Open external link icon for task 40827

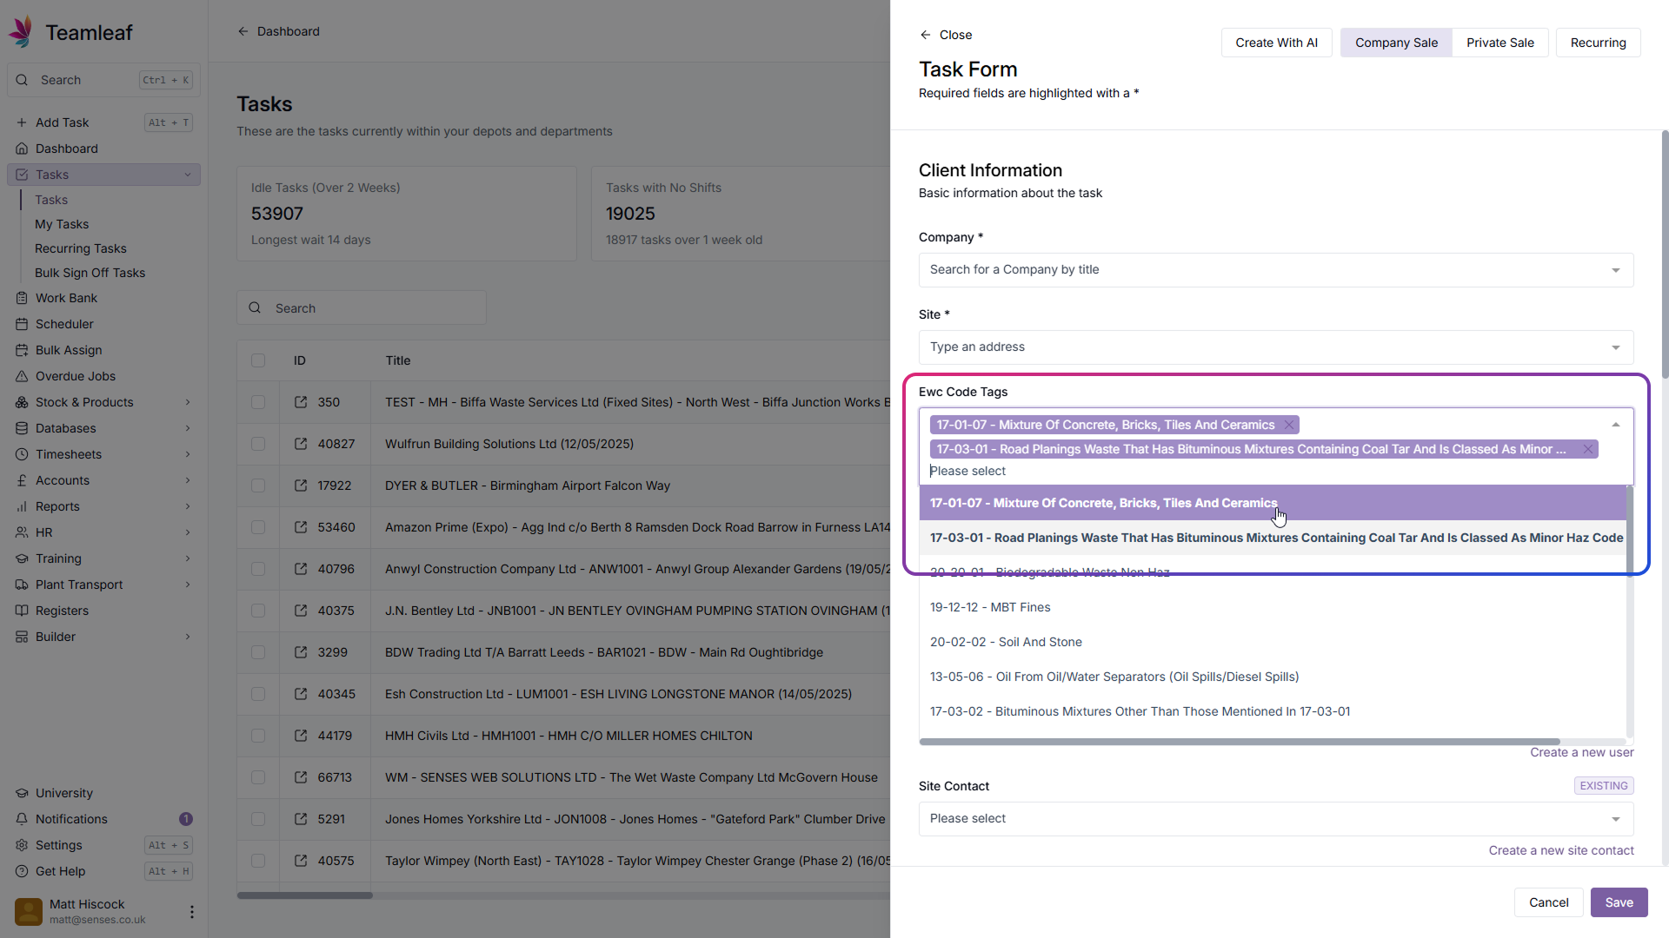(x=301, y=444)
